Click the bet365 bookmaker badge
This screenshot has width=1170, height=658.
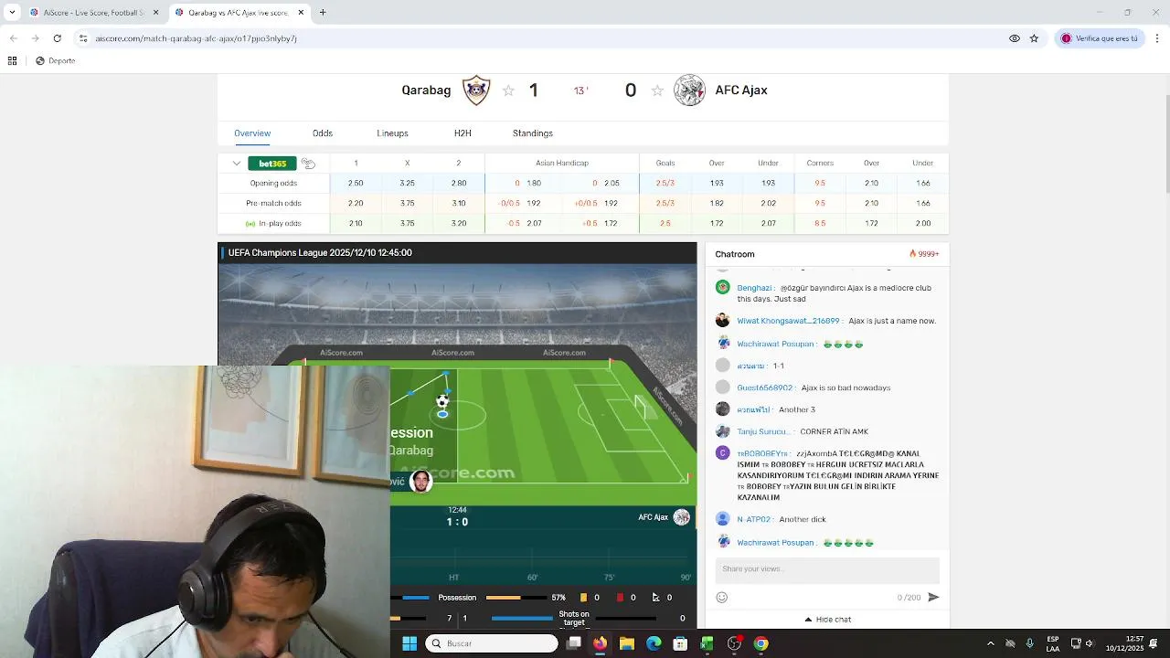coord(272,164)
